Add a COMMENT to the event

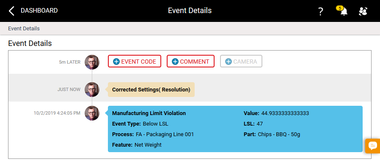(190, 61)
